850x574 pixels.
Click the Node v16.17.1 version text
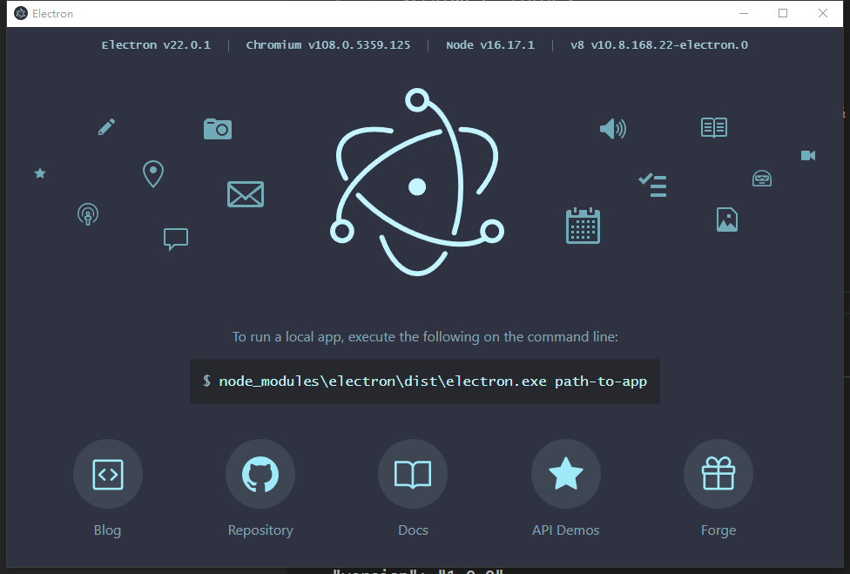[490, 45]
